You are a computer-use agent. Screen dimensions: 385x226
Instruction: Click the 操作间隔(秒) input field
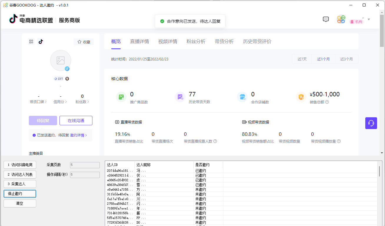85,175
